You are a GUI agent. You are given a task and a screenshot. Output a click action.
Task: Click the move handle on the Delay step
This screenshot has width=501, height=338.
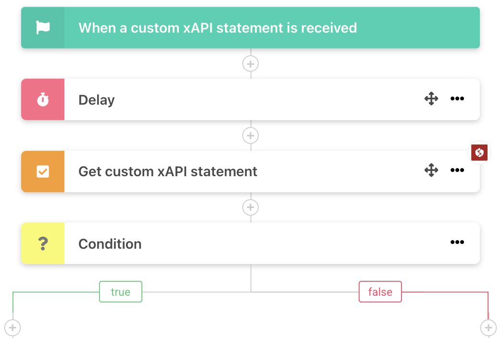(431, 99)
